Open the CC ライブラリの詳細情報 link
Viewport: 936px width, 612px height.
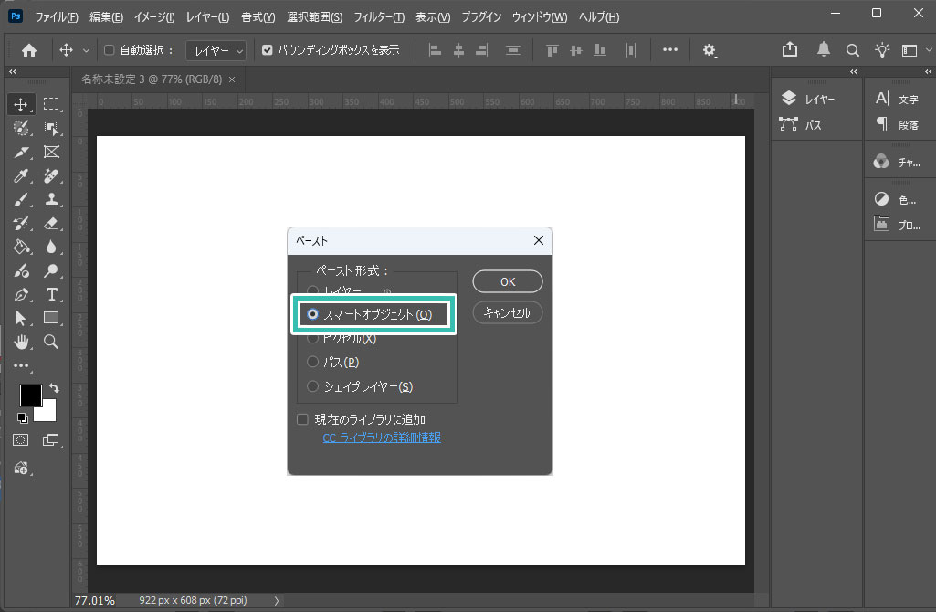[x=382, y=438]
